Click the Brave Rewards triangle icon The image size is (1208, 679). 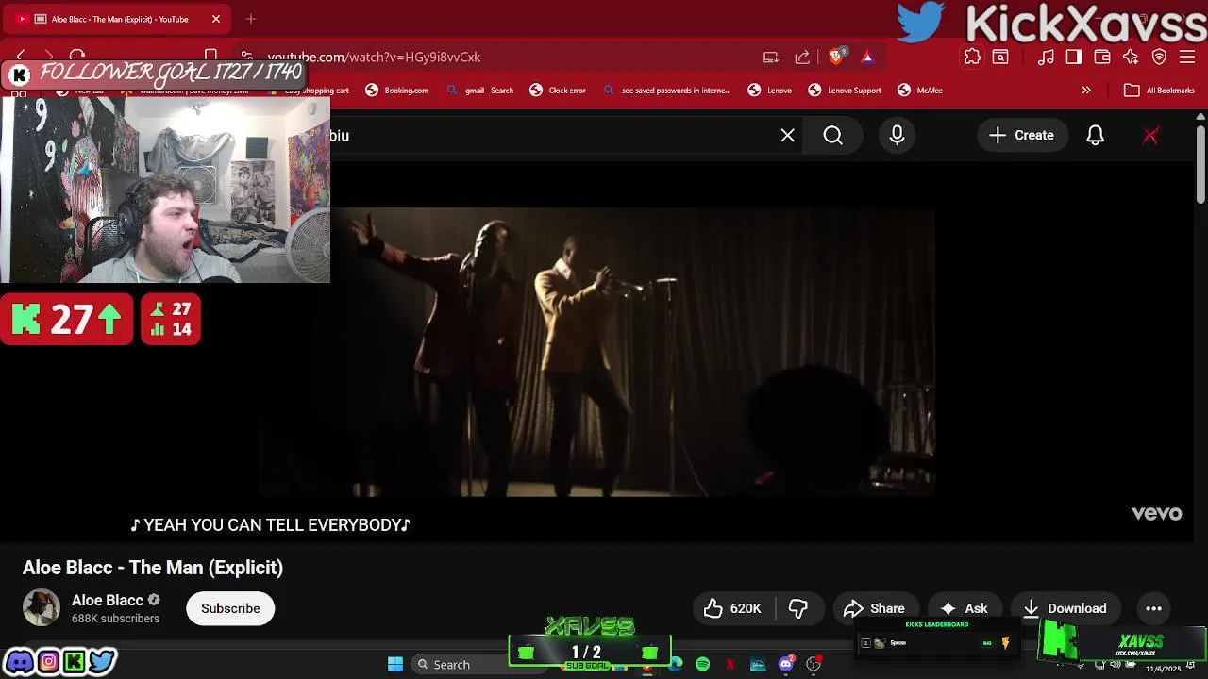point(867,57)
